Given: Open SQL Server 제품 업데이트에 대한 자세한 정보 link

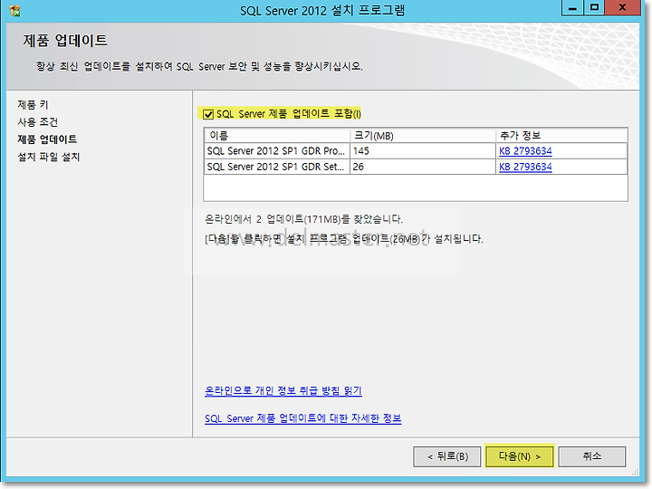Looking at the screenshot, I should [x=302, y=418].
